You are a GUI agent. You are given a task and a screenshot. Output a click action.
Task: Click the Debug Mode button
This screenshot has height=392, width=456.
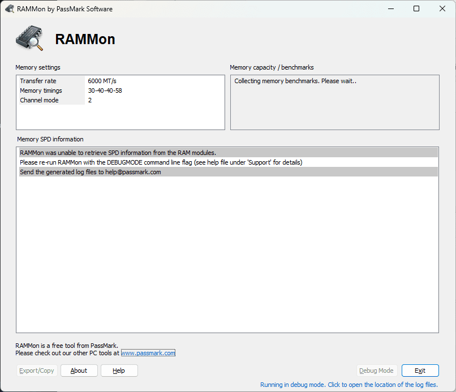click(x=376, y=371)
